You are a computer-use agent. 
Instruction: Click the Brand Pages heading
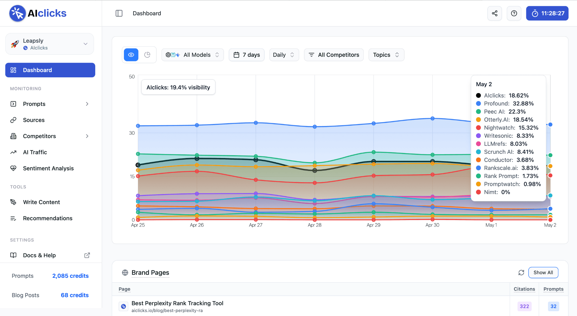coord(150,272)
